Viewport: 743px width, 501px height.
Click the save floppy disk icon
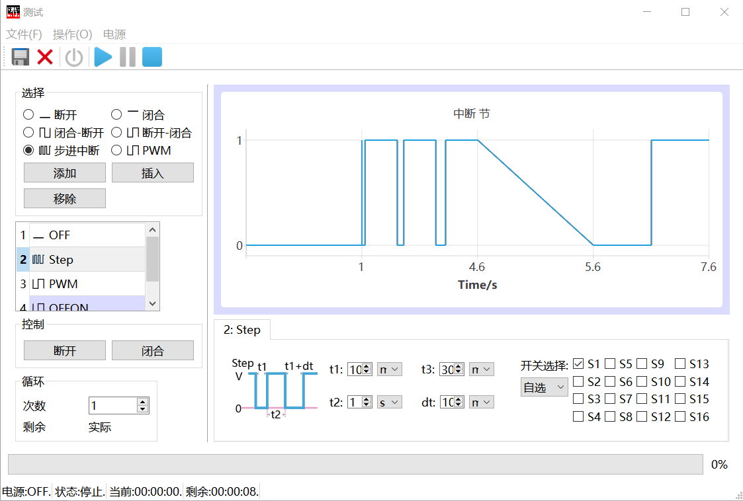point(21,58)
